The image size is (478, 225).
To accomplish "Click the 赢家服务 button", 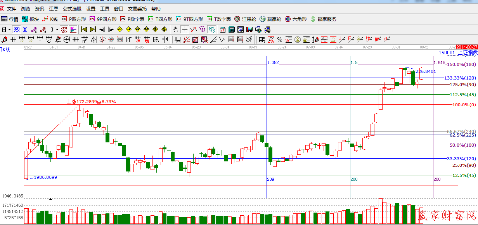I will (x=323, y=19).
